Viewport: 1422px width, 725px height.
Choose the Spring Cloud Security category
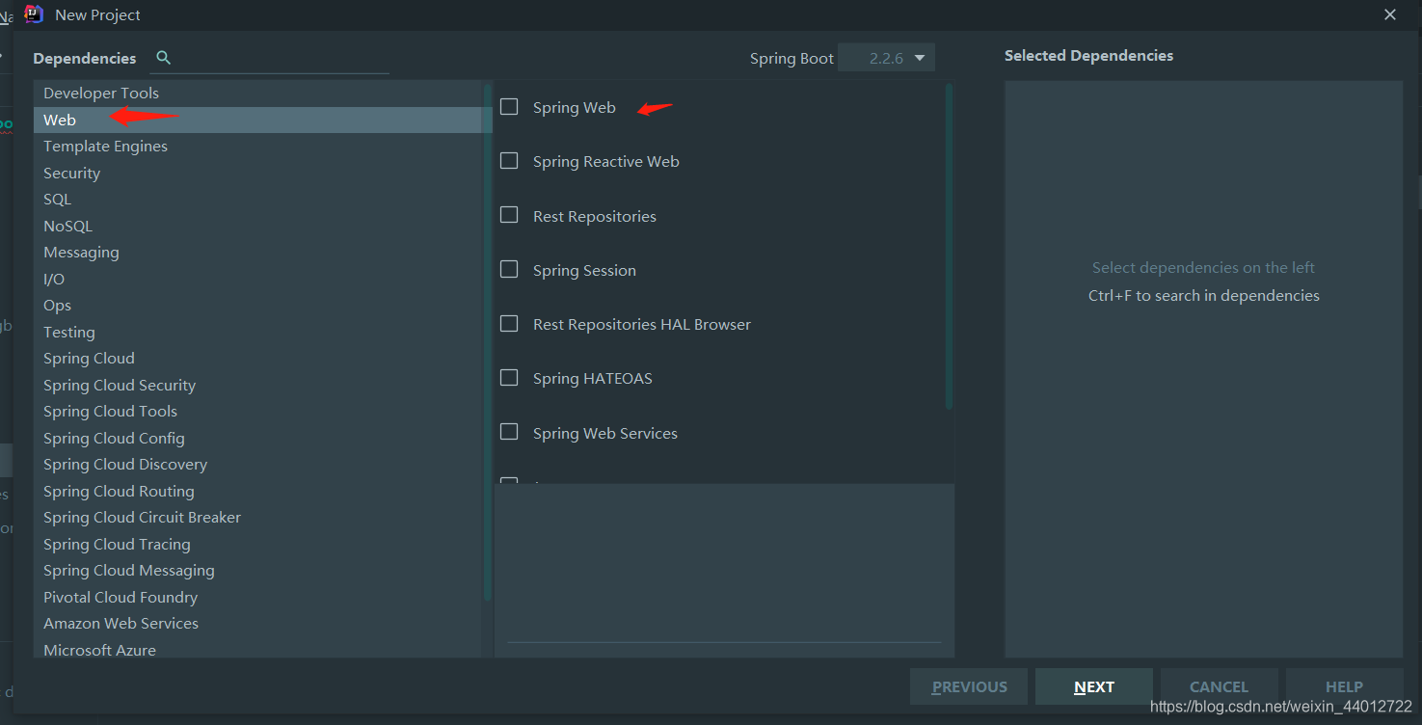[x=258, y=385]
